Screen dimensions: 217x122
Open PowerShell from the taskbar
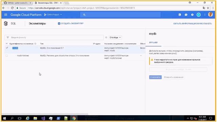pos(58,118)
